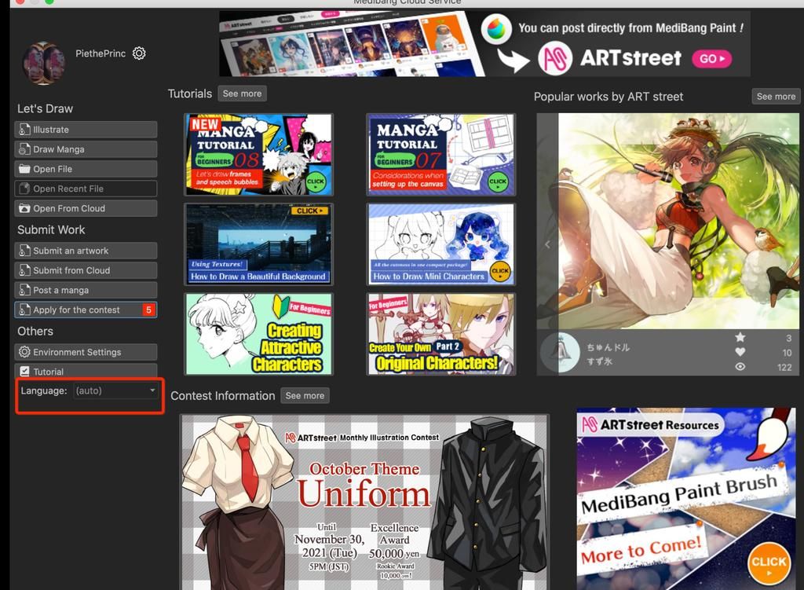804x590 pixels.
Task: Click See more next to Tutorials
Action: [242, 94]
